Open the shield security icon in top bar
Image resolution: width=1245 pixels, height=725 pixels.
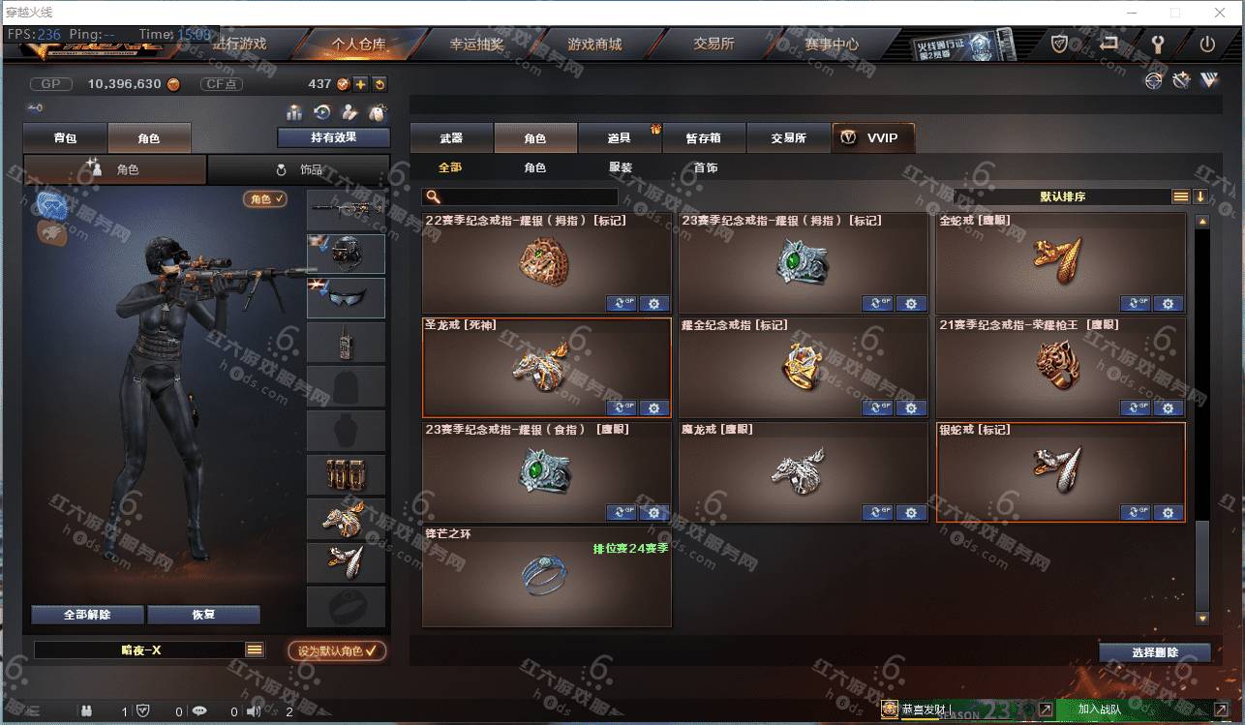click(1059, 44)
